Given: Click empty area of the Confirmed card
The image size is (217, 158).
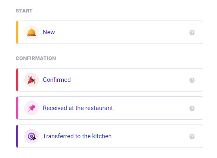Looking at the screenshot, I should pos(129,80).
